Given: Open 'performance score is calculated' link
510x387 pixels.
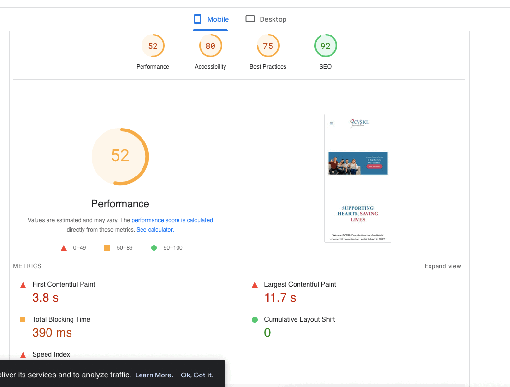Looking at the screenshot, I should coord(172,220).
